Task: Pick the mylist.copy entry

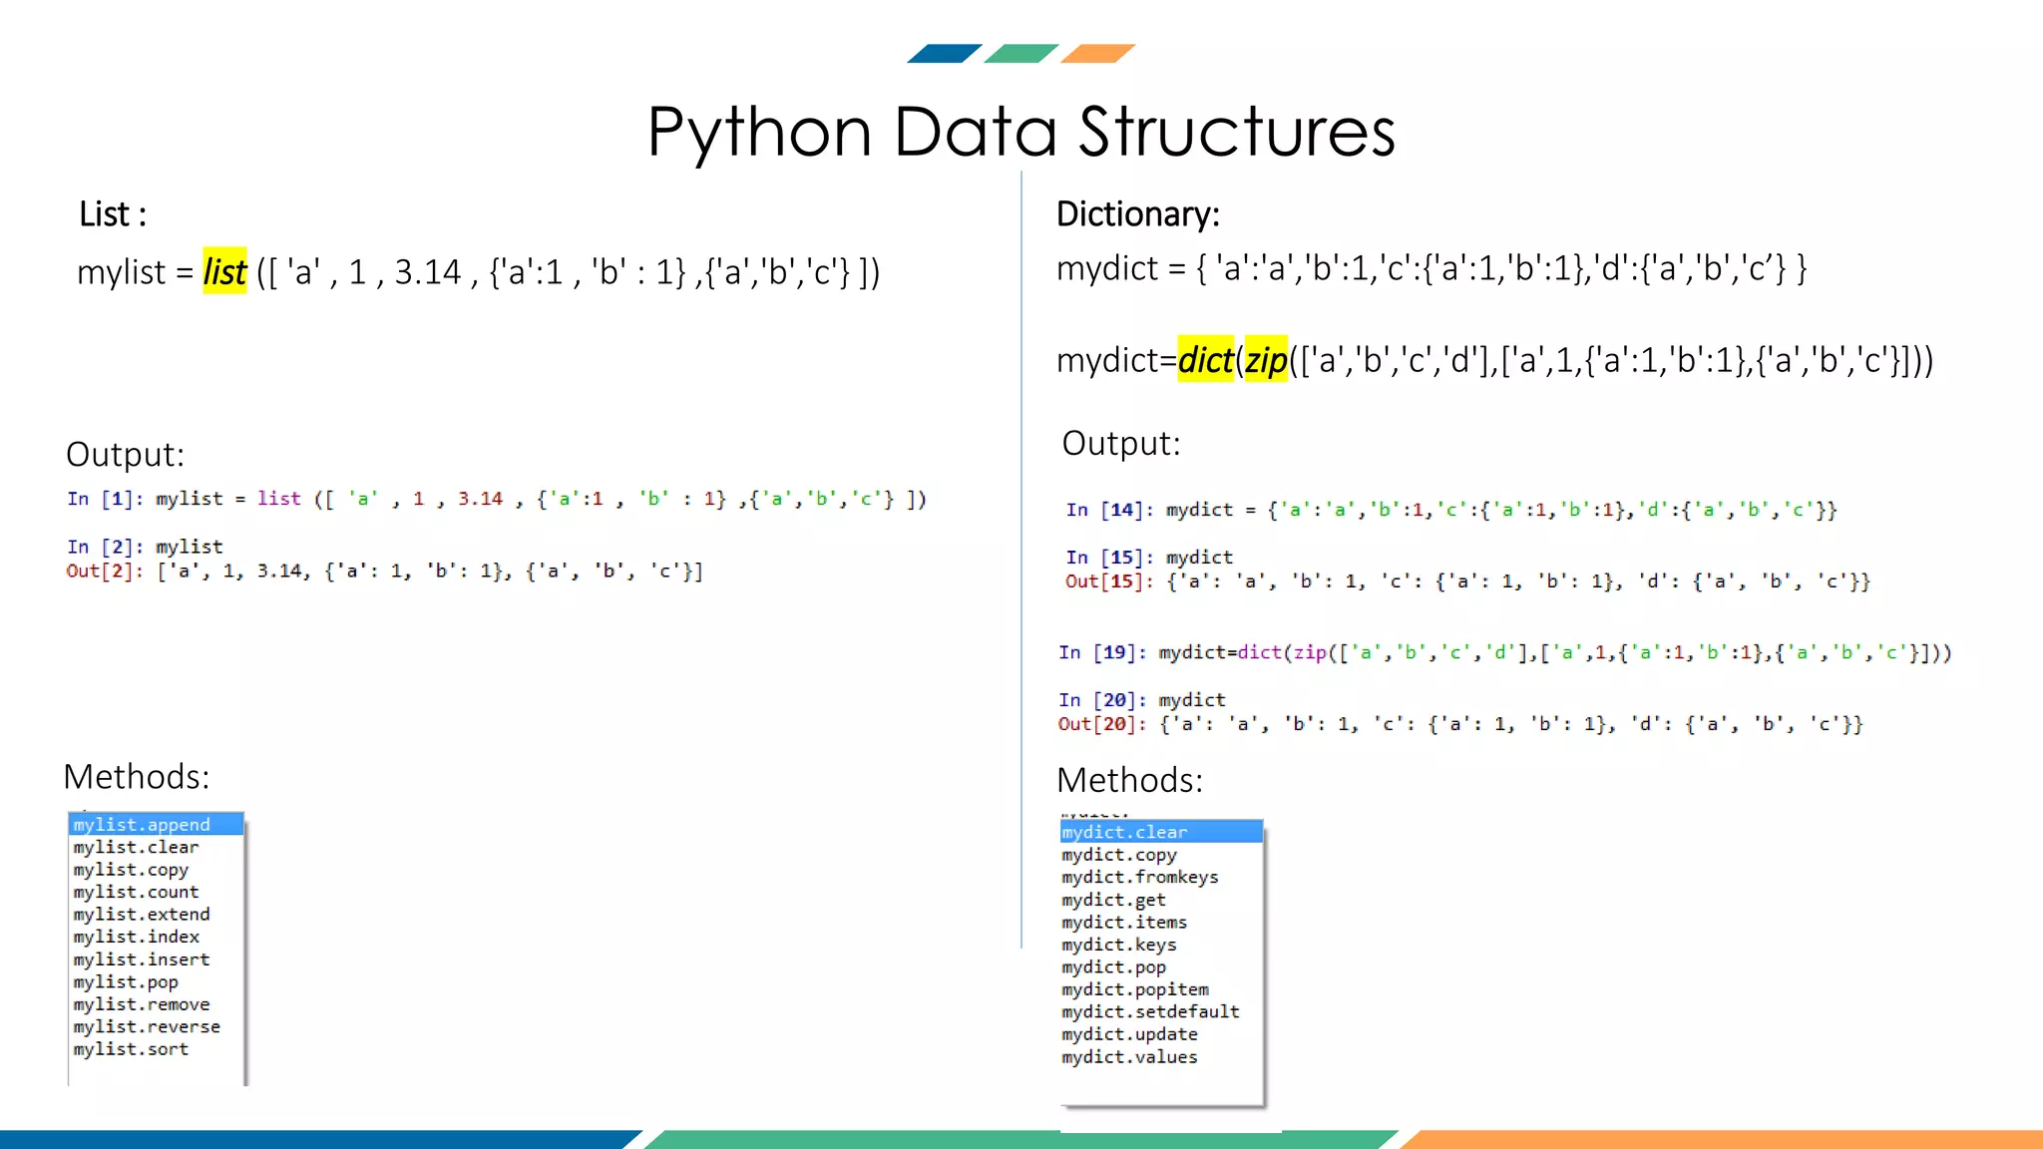Action: (x=131, y=870)
